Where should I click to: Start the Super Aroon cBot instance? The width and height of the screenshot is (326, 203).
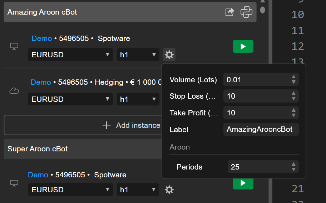coord(243,183)
